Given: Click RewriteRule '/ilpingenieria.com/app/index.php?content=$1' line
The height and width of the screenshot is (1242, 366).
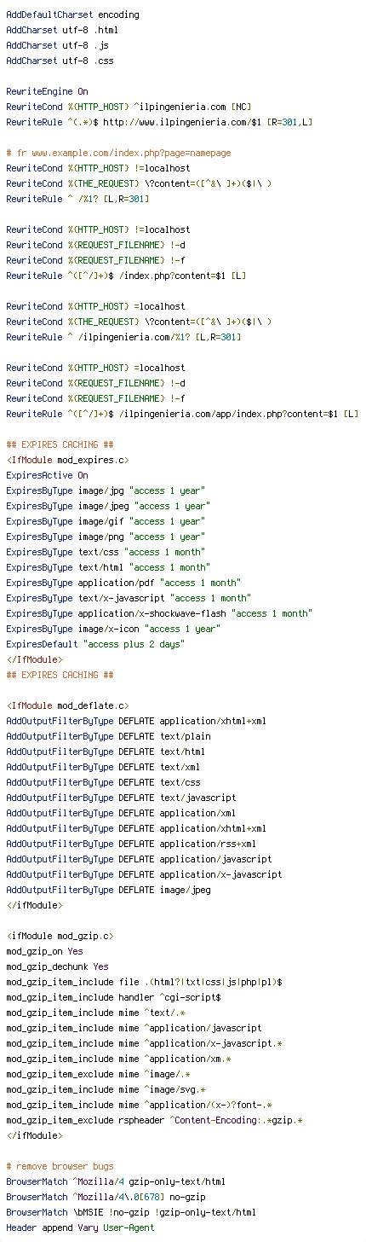Looking at the screenshot, I should 182,414.
